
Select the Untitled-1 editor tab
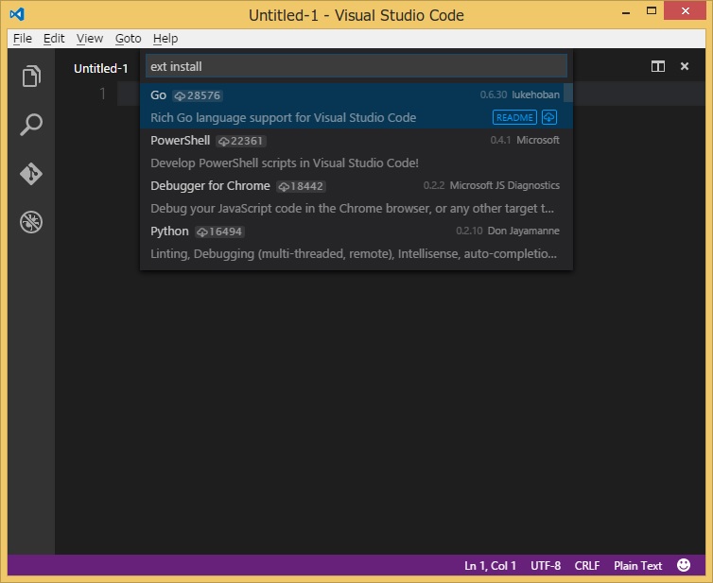pos(101,68)
